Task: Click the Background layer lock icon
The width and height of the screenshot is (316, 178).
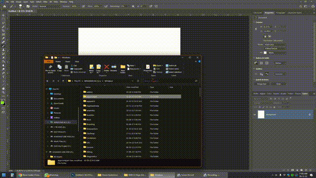Action: click(310, 114)
